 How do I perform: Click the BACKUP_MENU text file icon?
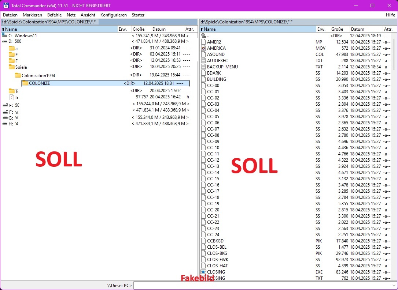(203, 67)
